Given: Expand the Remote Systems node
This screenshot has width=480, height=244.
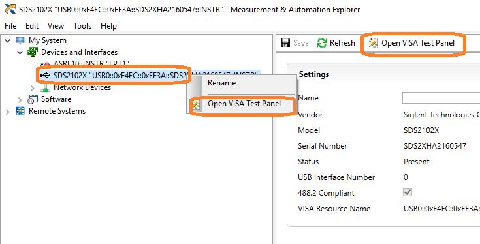Looking at the screenshot, I should click(8, 112).
